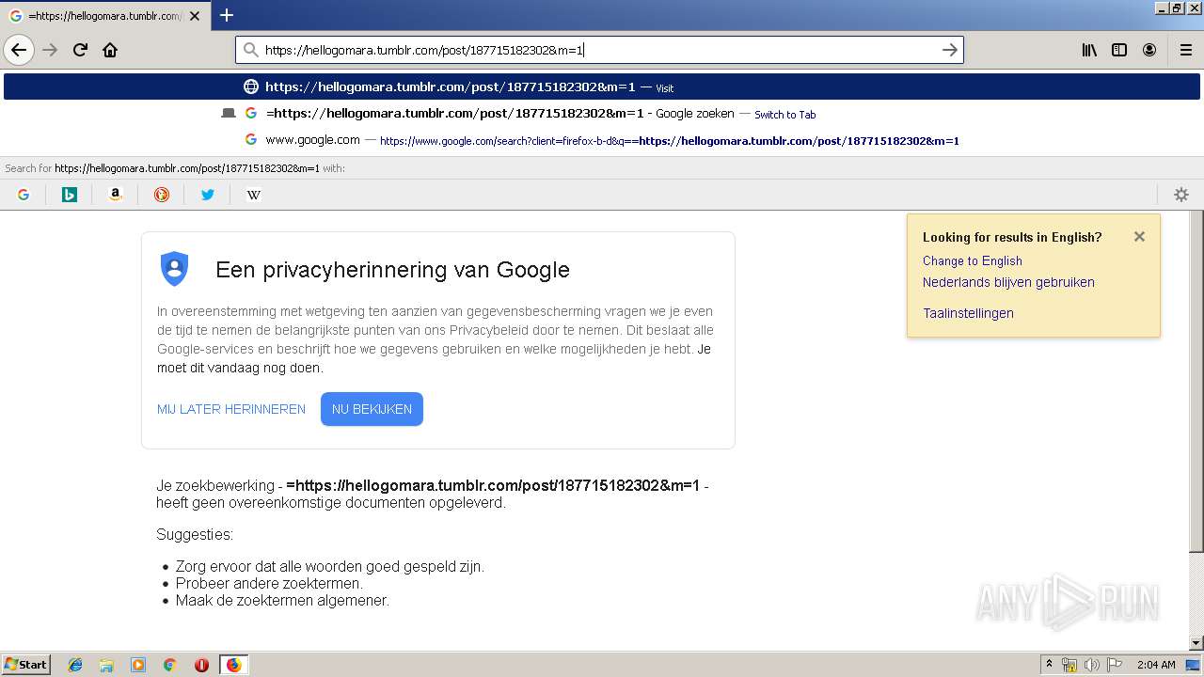Search with Google one-off engine
This screenshot has width=1204, height=677.
click(x=24, y=195)
